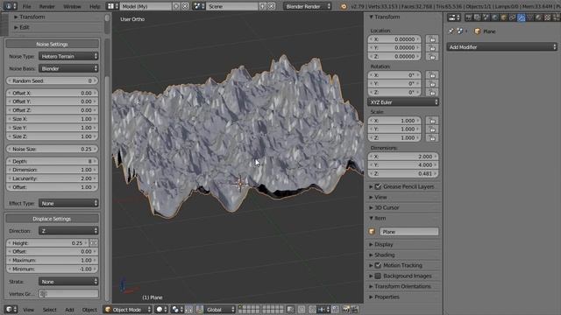This screenshot has width=561, height=315.
Task: Click the Blender logo icon in header
Action: [x=344, y=6]
